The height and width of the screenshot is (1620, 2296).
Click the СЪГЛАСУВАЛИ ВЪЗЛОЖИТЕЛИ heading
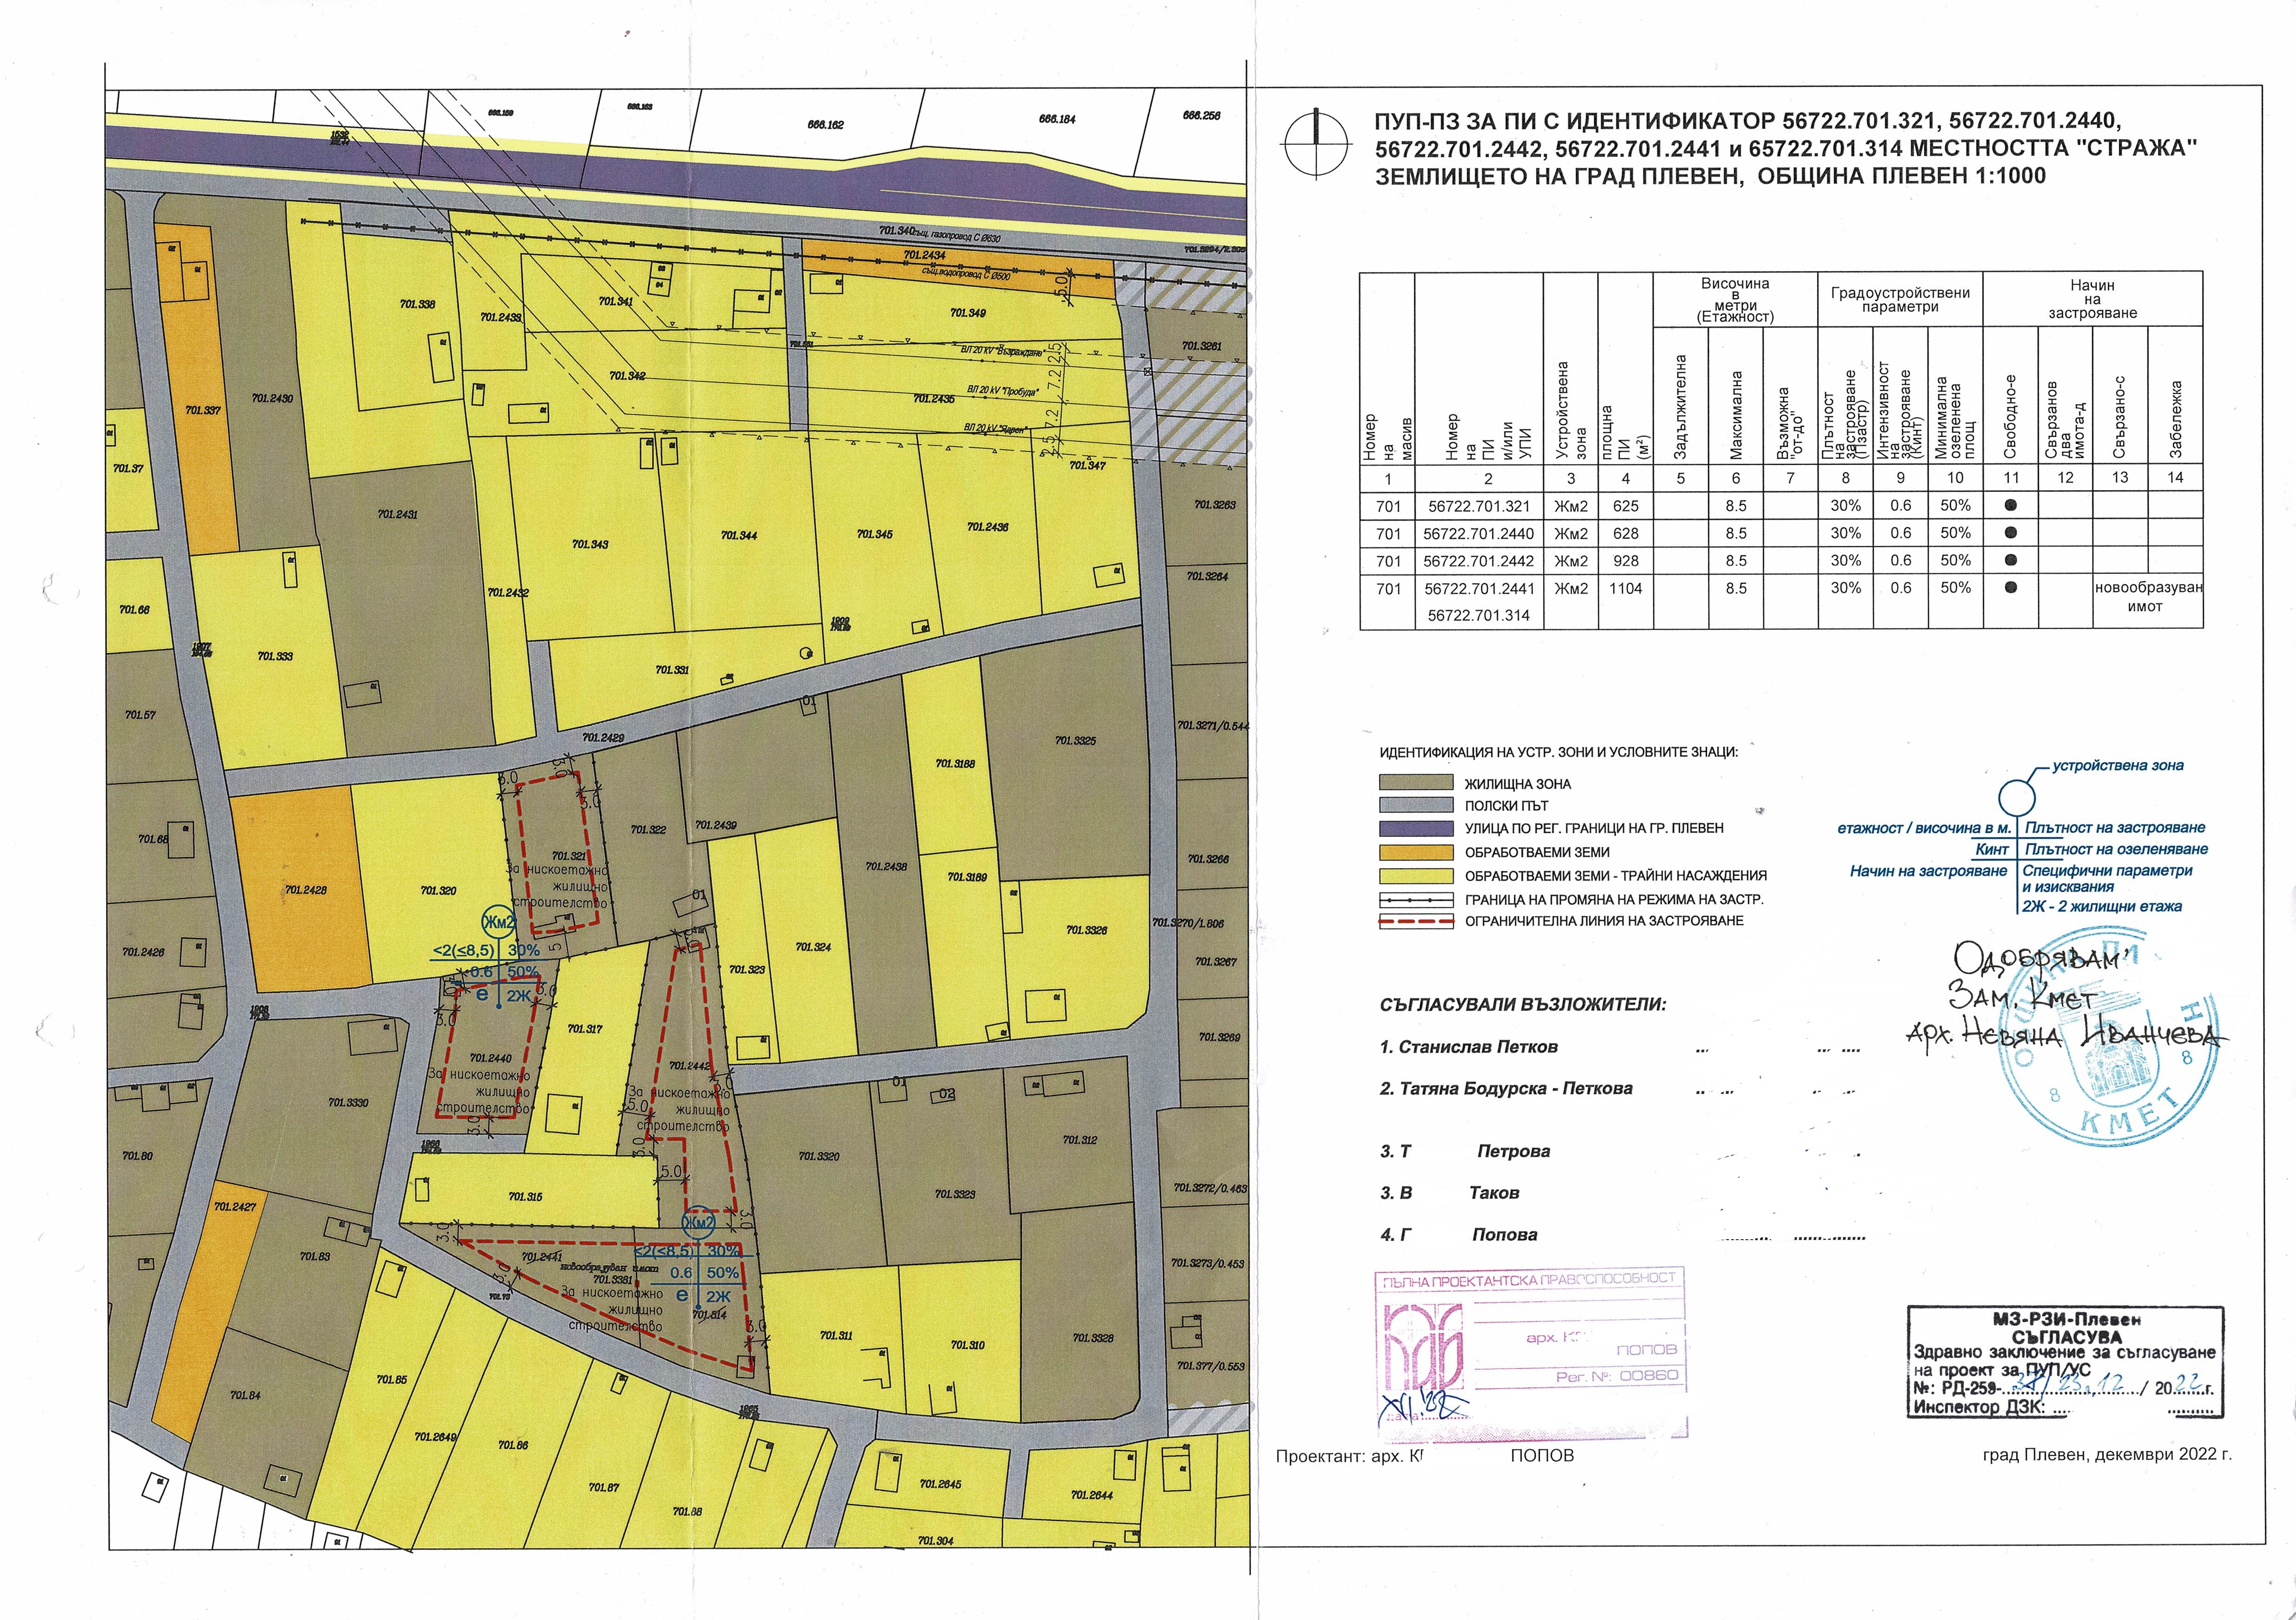click(1523, 1005)
